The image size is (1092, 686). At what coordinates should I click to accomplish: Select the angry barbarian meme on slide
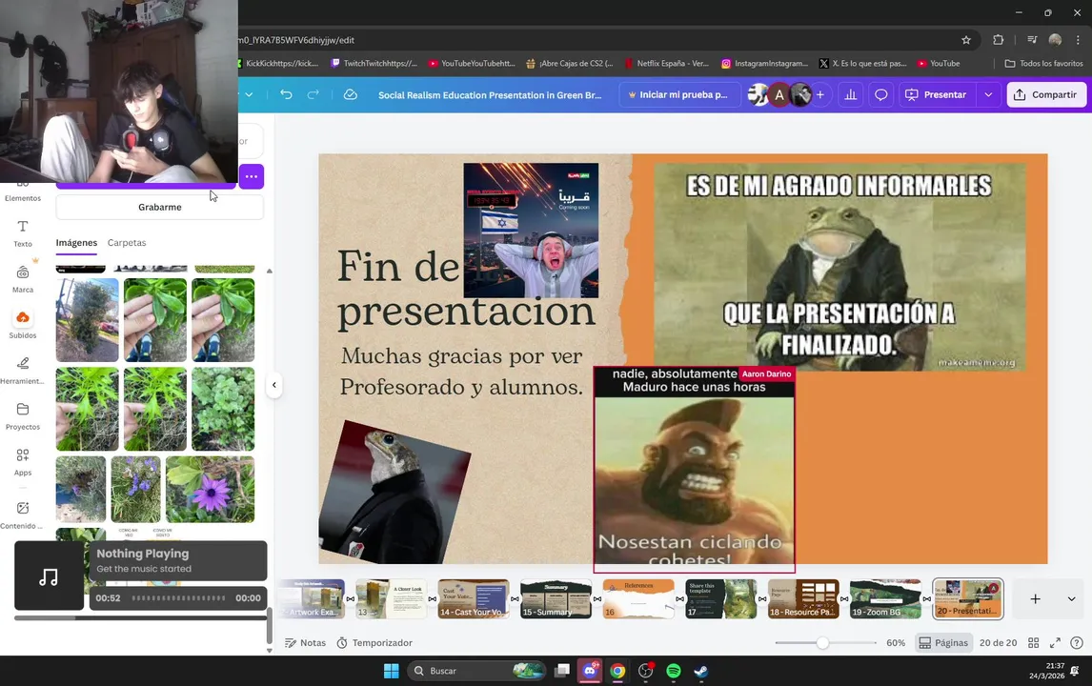(x=694, y=471)
